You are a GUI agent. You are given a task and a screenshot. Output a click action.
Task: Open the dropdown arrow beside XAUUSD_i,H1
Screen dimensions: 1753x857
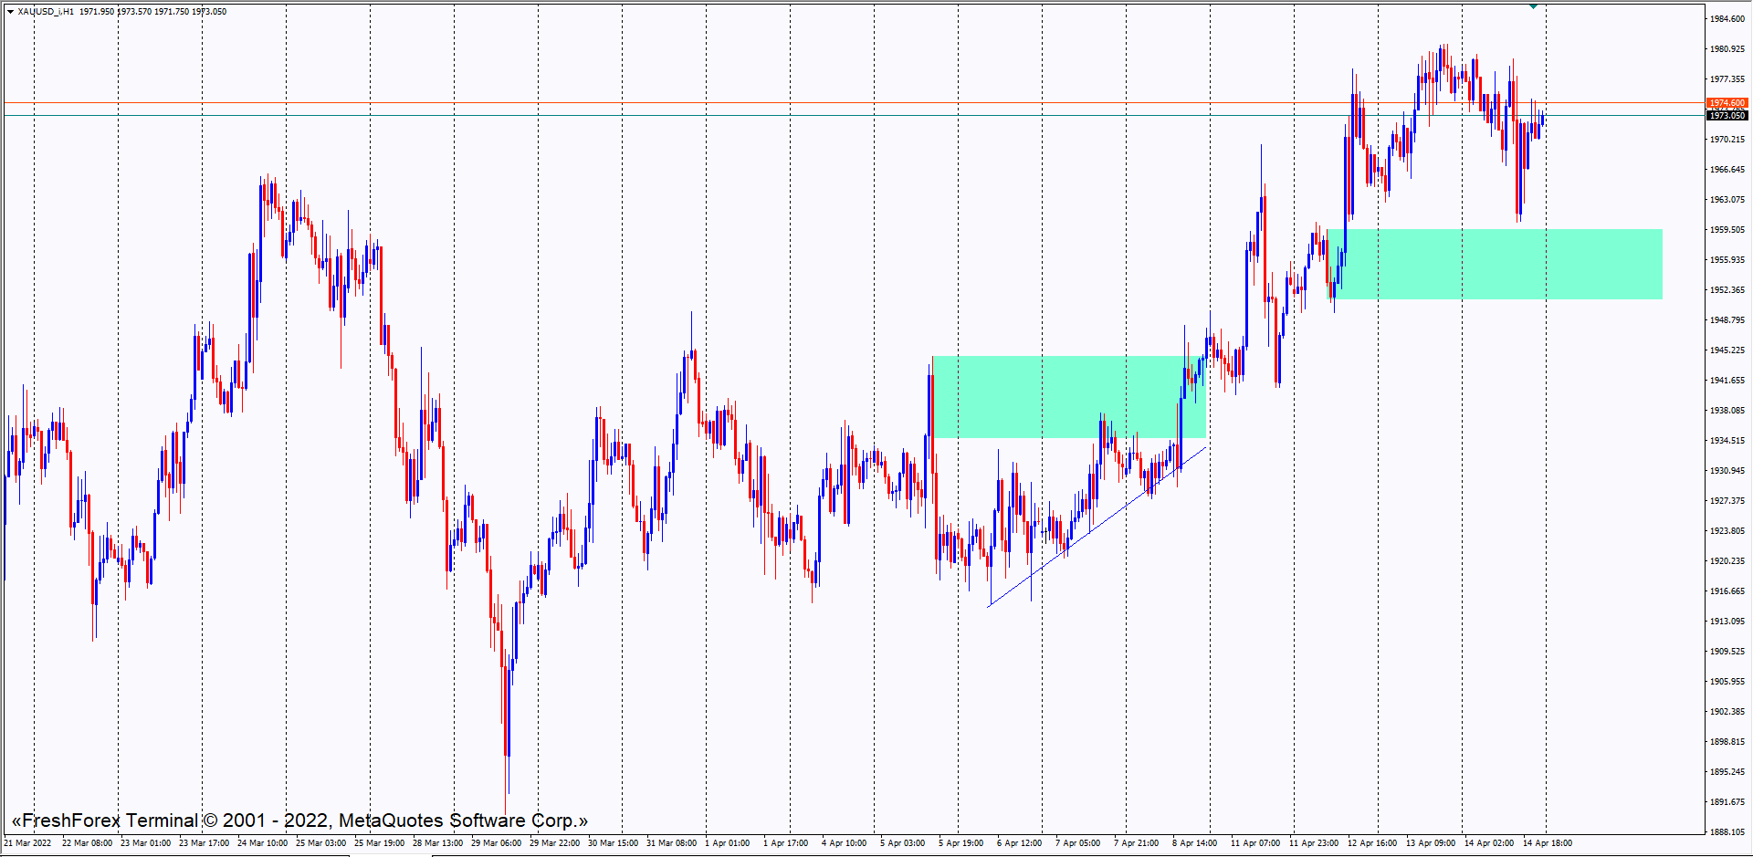click(10, 12)
